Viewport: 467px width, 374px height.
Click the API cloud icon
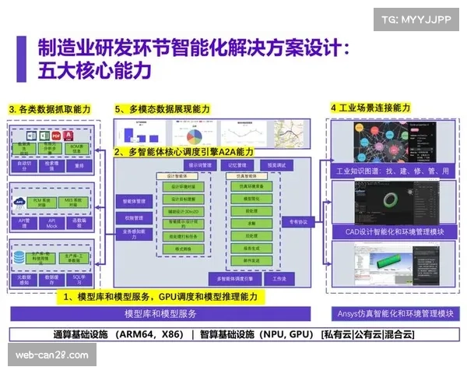coord(19,203)
